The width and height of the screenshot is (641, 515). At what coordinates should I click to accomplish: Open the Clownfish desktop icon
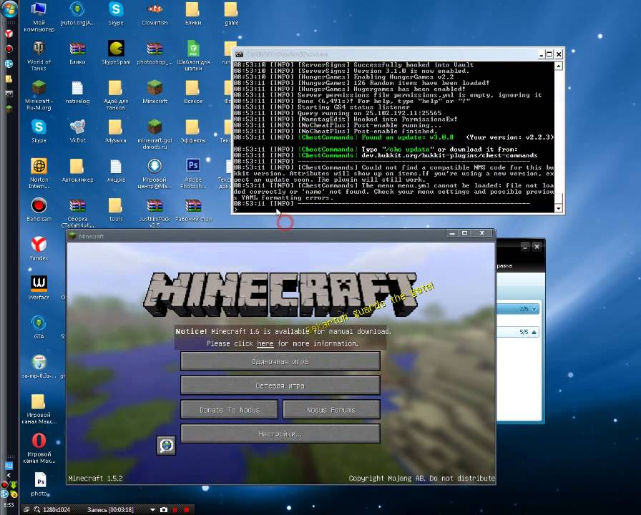tap(155, 14)
